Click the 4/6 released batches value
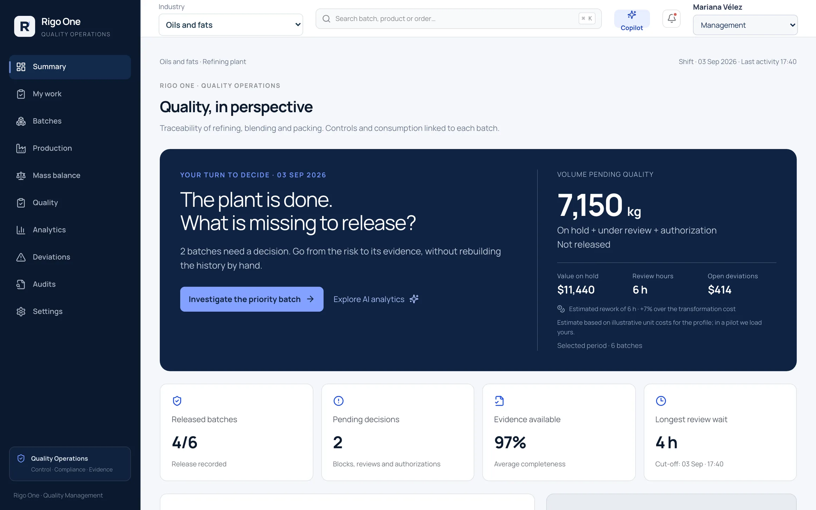This screenshot has width=816, height=510. (x=185, y=442)
